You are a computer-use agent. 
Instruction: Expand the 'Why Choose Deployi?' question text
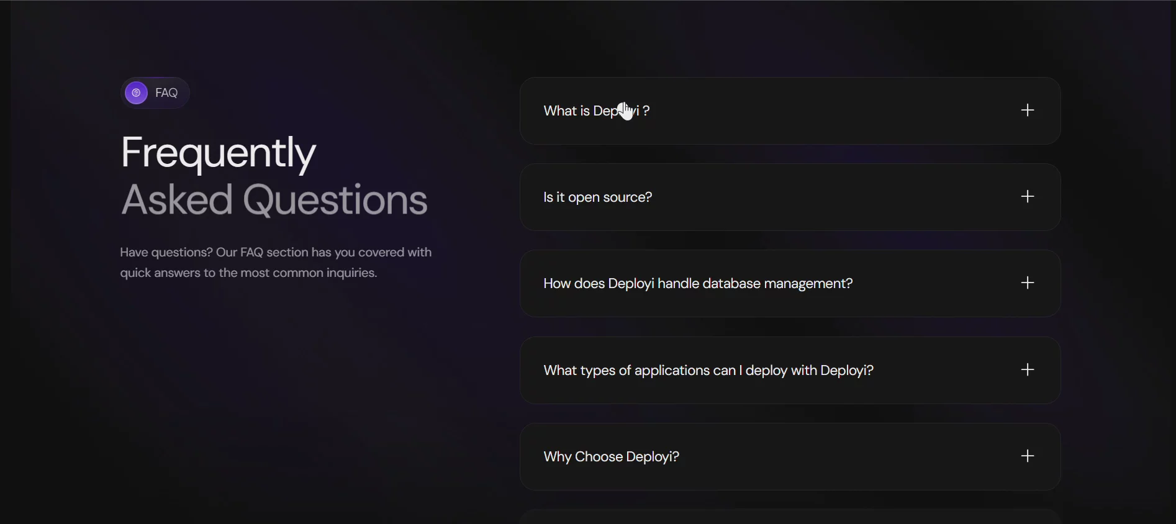point(611,457)
